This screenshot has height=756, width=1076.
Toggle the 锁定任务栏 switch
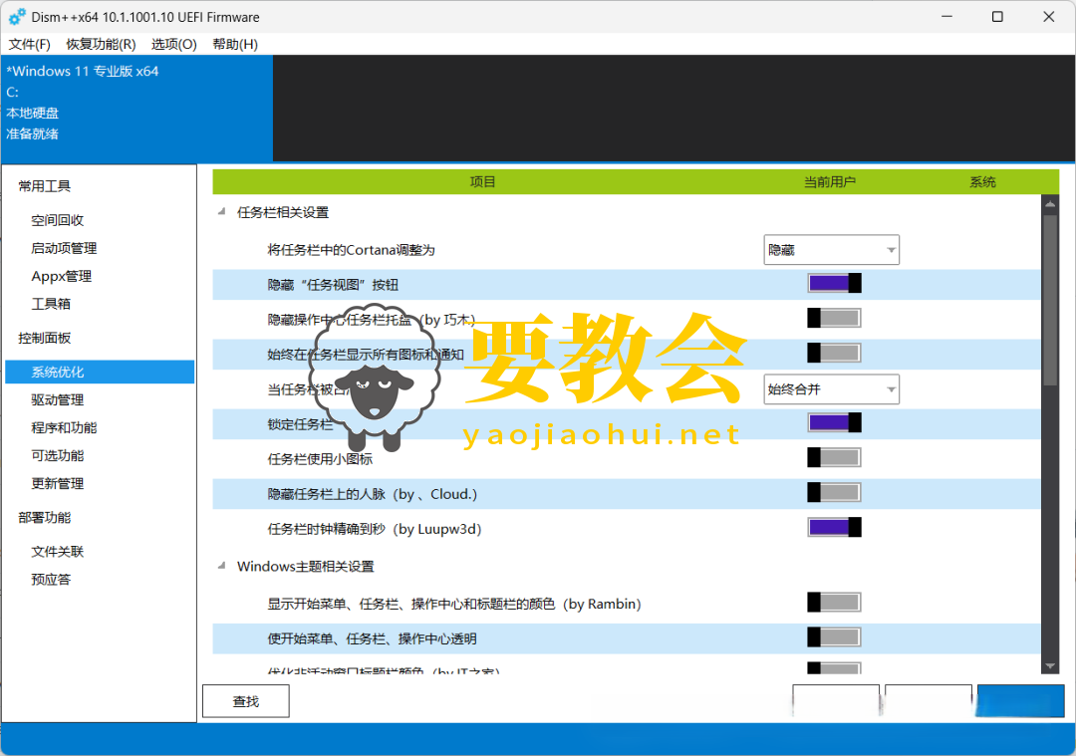point(834,422)
